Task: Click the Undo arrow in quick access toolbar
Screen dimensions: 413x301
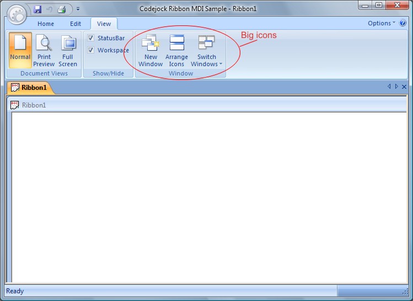Action: (49, 9)
